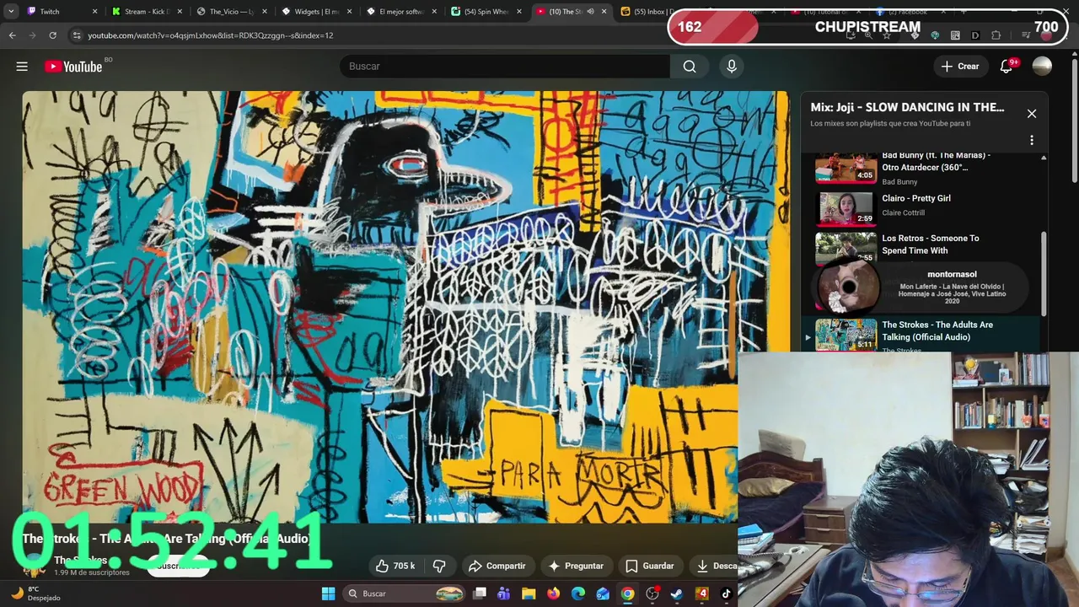
Task: Close the Spin Wheel tab
Action: coord(519,12)
